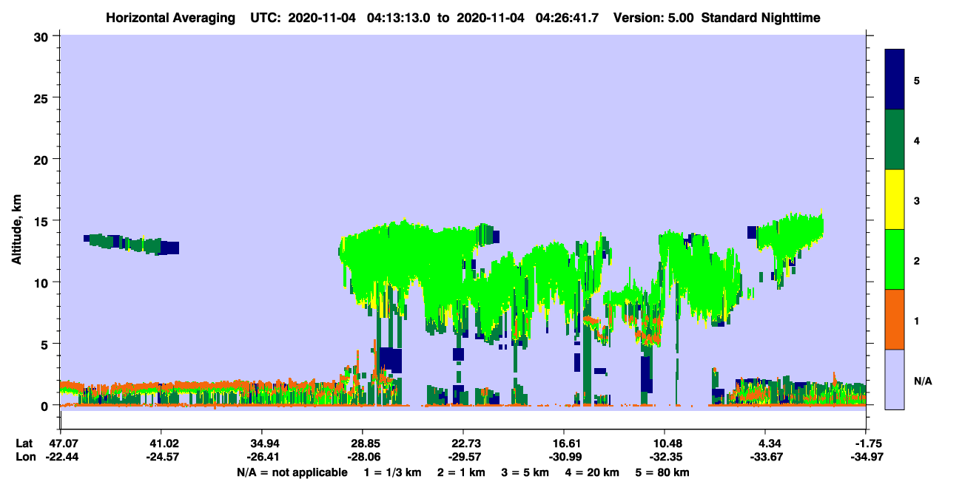Click the colorbar label '4'
Image resolution: width=962 pixels, height=493 pixels.
(918, 140)
